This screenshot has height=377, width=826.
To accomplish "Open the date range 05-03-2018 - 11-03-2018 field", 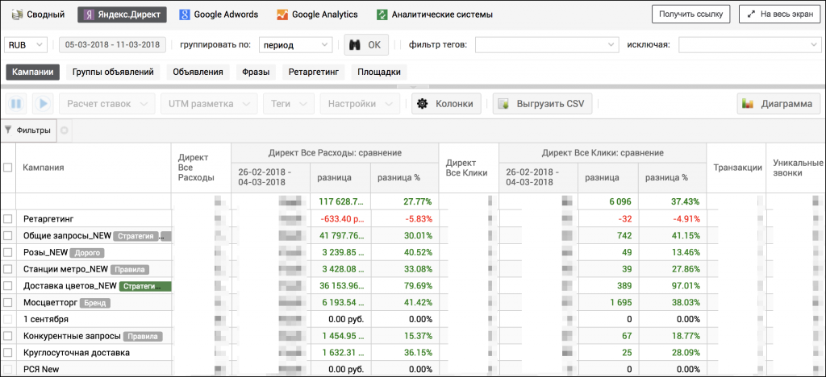I will coord(113,44).
